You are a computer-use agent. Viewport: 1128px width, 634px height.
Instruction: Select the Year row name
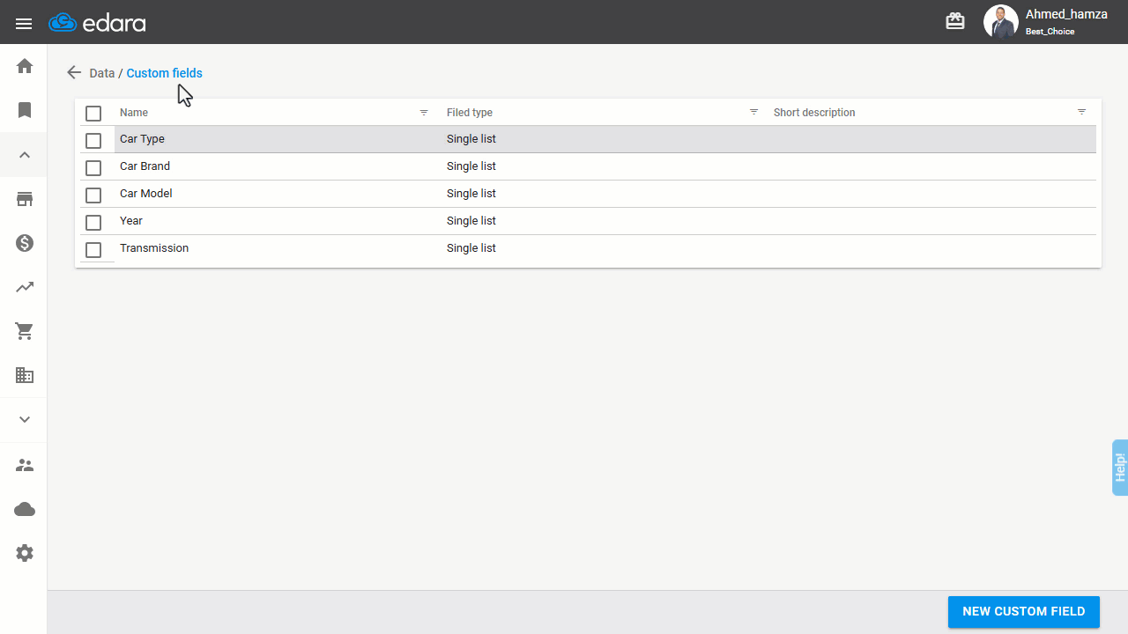[x=131, y=221]
